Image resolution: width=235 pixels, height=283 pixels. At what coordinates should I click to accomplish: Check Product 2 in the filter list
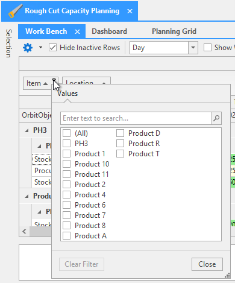point(66,185)
